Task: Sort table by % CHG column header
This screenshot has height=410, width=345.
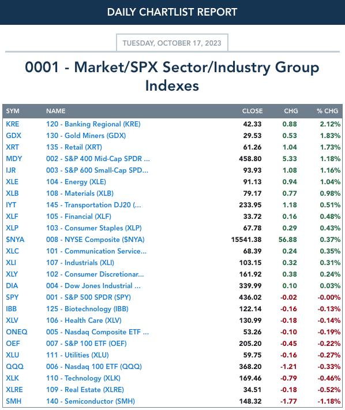Action: [328, 111]
